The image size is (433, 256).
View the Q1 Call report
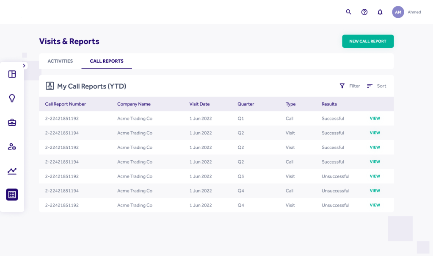coord(375,119)
